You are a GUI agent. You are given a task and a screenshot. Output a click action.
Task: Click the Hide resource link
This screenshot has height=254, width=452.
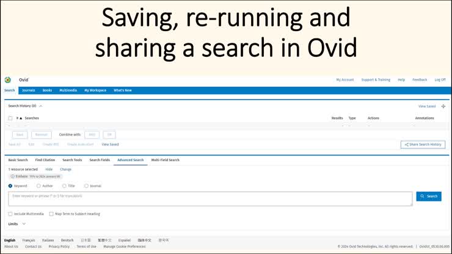[49, 170]
